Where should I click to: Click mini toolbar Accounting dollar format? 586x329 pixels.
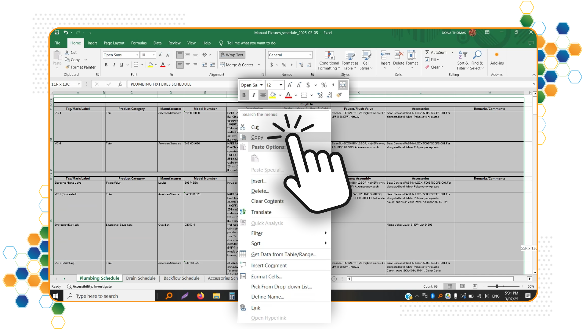[x=308, y=85]
